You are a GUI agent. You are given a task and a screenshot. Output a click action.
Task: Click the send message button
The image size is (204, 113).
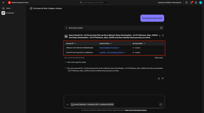click(161, 104)
